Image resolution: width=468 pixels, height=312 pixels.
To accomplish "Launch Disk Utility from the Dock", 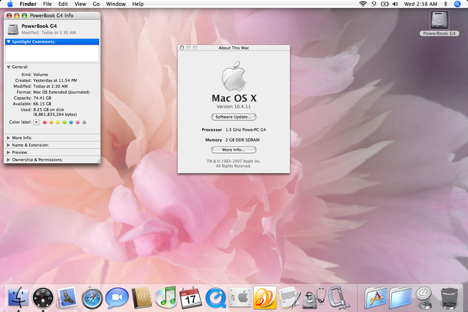I will (x=314, y=298).
